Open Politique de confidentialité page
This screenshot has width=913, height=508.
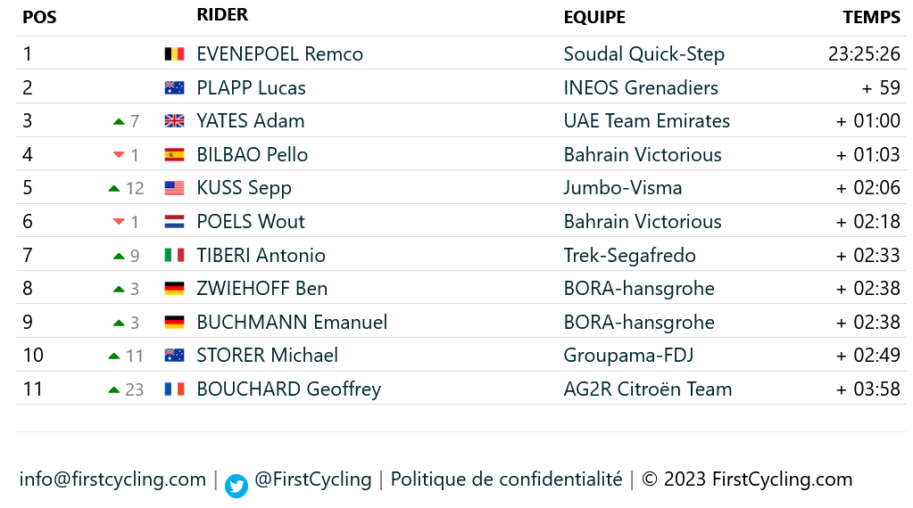pos(506,479)
